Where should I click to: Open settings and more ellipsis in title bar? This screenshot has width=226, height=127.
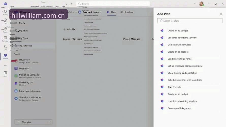[x=195, y=4]
